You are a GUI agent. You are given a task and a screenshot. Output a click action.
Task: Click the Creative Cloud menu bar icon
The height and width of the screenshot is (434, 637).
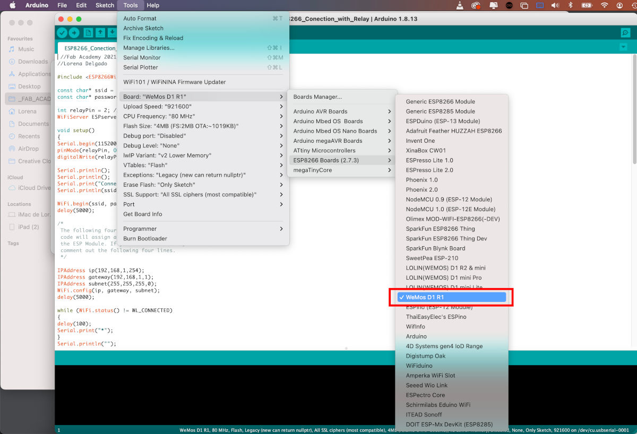pyautogui.click(x=476, y=5)
